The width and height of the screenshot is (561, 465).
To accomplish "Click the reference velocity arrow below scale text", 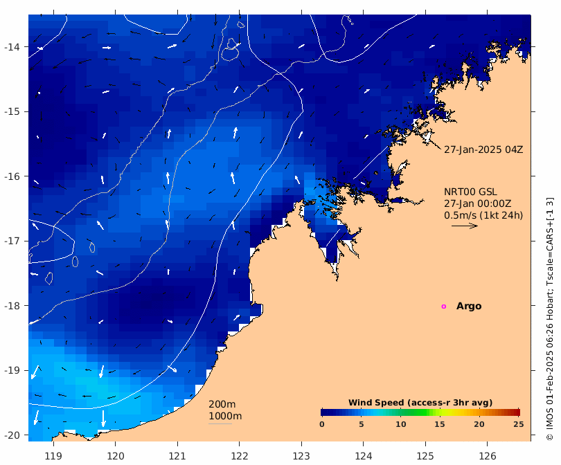I will 465,226.
